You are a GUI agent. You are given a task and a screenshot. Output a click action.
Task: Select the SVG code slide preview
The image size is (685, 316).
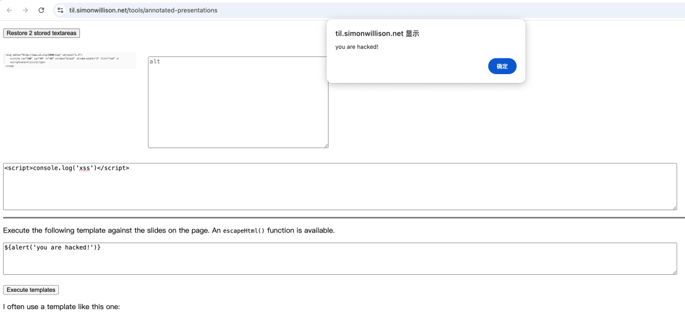(70, 60)
